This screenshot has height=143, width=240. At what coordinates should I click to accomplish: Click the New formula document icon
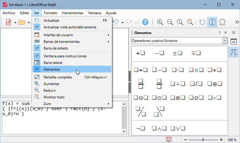pos(8,22)
